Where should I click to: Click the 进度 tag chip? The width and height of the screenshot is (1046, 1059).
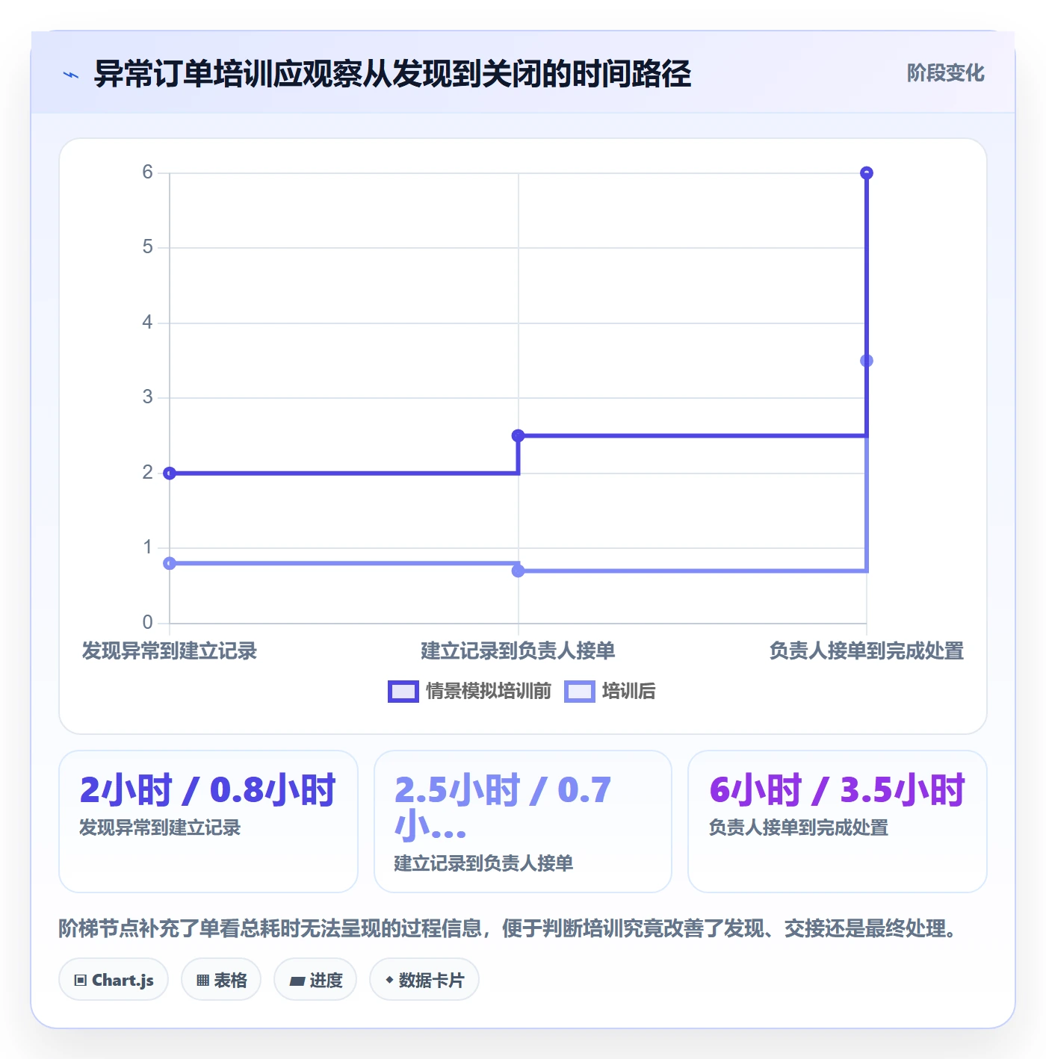pos(315,980)
